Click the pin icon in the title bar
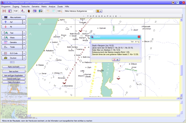186x123 pixels. [173, 2]
